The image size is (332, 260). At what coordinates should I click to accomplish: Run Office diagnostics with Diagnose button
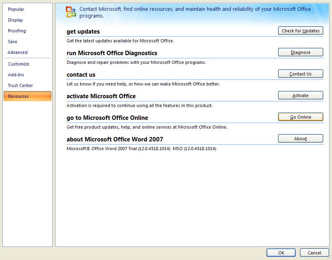coord(300,52)
